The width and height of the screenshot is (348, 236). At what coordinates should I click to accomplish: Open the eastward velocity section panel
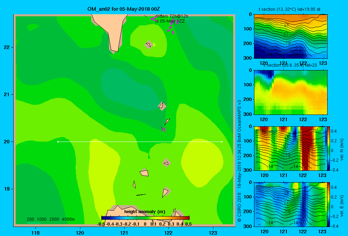point(291,204)
